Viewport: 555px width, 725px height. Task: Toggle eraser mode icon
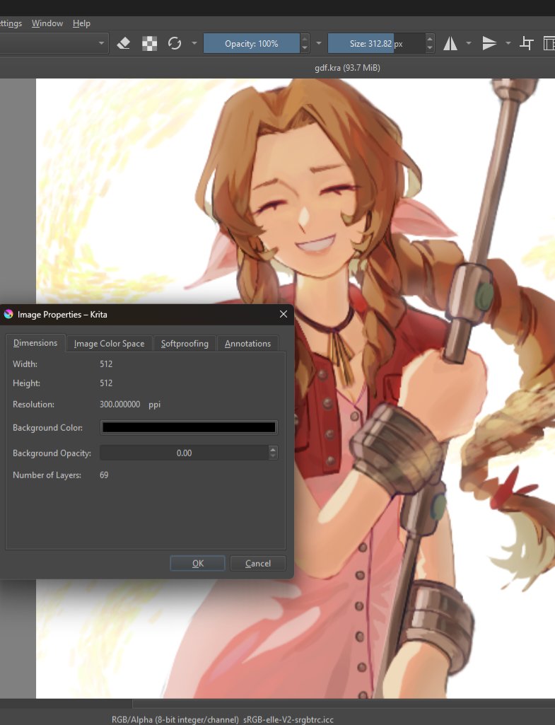tap(124, 43)
